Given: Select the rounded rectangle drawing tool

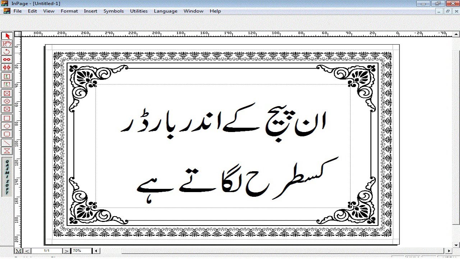Looking at the screenshot, I should pyautogui.click(x=7, y=134).
